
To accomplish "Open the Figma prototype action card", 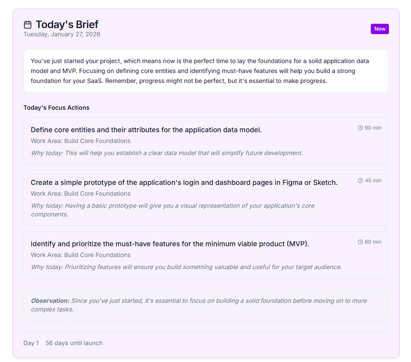I will (206, 198).
